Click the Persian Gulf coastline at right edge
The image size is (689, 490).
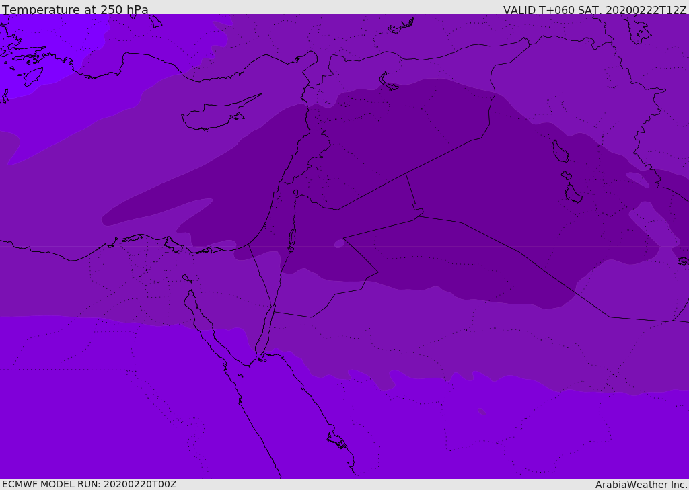[x=682, y=261]
